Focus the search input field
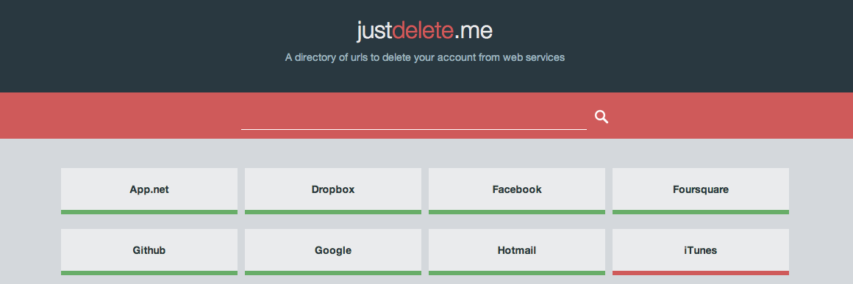The height and width of the screenshot is (284, 853). point(413,117)
